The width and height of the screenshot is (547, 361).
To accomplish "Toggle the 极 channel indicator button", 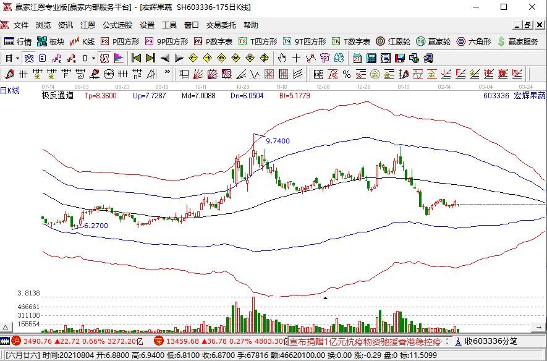I will tap(104, 58).
